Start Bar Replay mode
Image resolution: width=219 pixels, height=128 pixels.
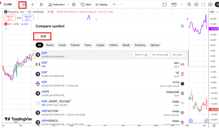[x=101, y=5]
